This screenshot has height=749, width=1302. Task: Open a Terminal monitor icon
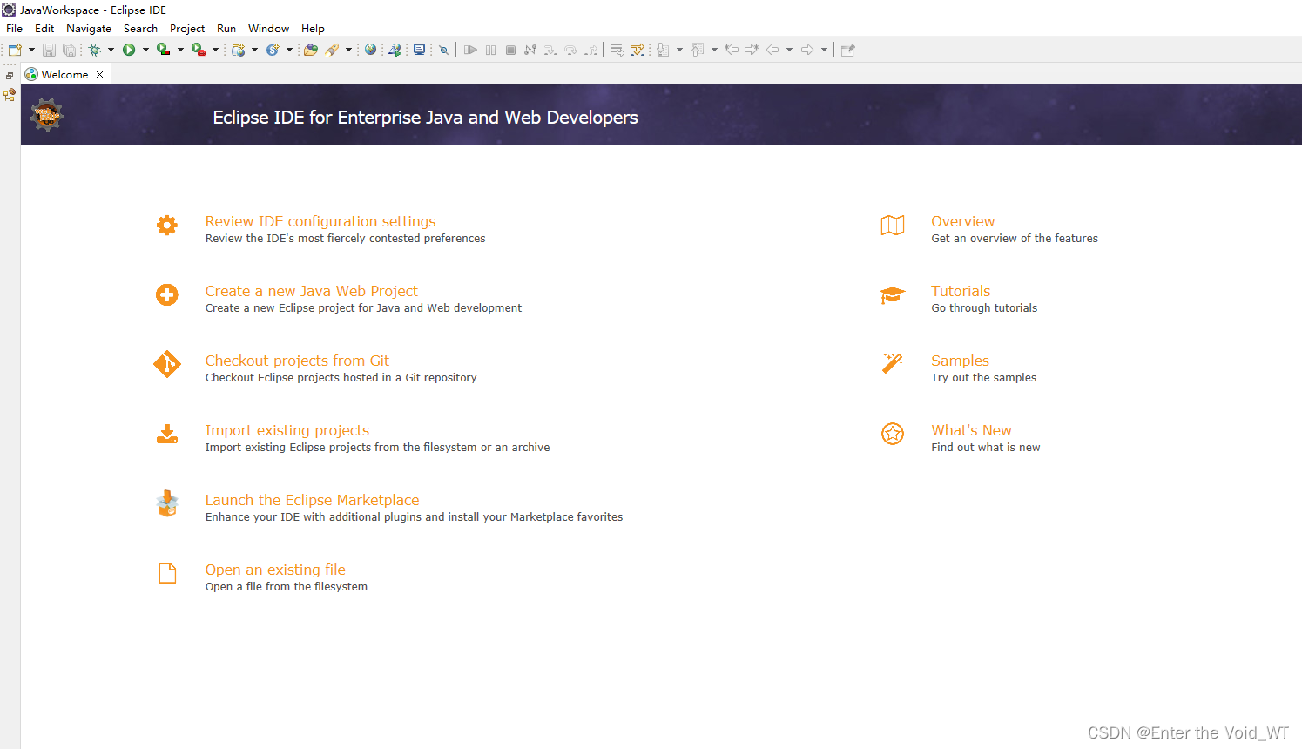click(419, 50)
